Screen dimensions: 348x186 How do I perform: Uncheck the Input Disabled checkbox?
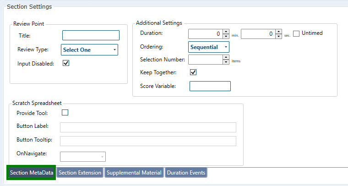tap(66, 63)
